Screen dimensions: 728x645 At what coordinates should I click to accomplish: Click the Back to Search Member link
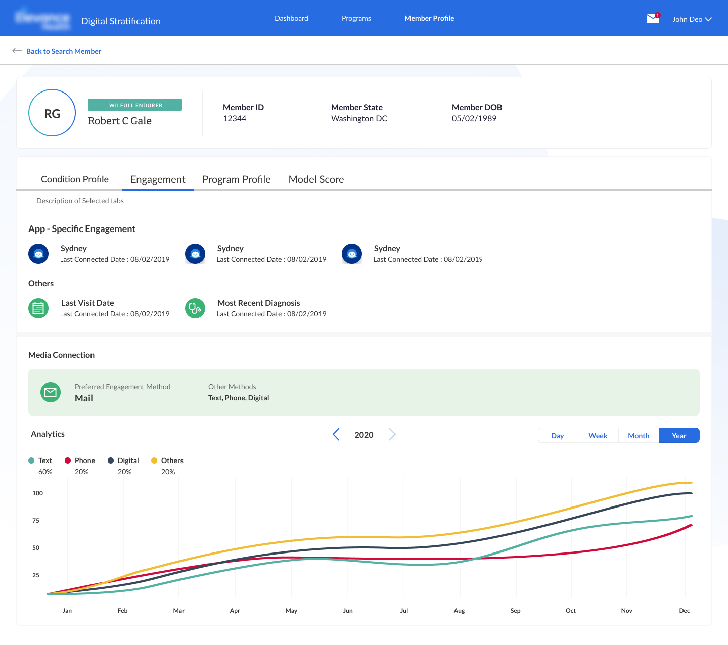64,51
